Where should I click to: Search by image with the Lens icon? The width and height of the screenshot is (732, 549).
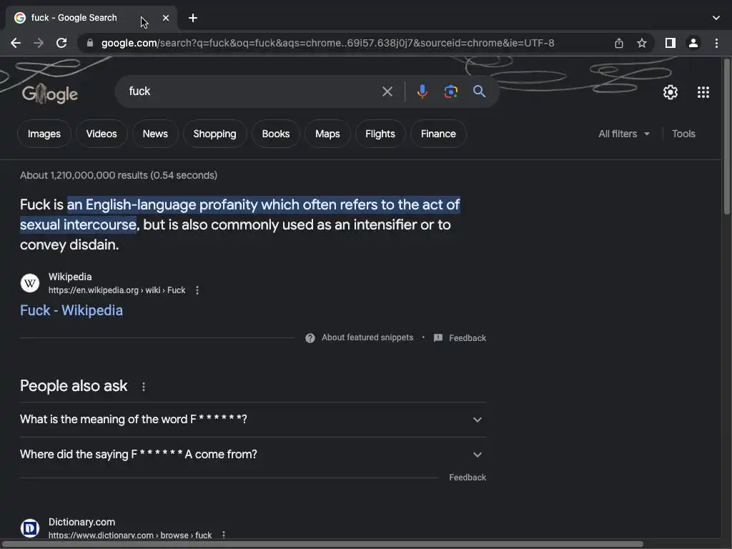pos(450,91)
